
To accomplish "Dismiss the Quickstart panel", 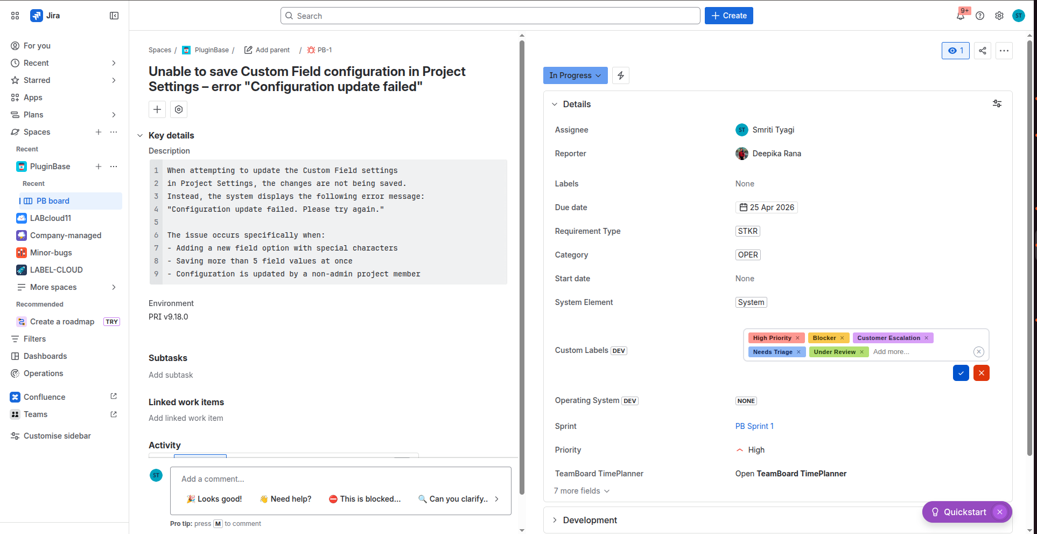I will click(x=1000, y=512).
